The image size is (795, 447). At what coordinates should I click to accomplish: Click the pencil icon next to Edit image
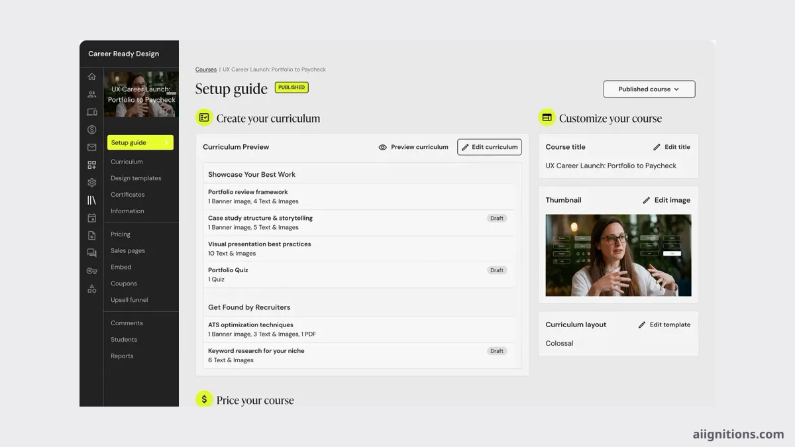(x=647, y=200)
